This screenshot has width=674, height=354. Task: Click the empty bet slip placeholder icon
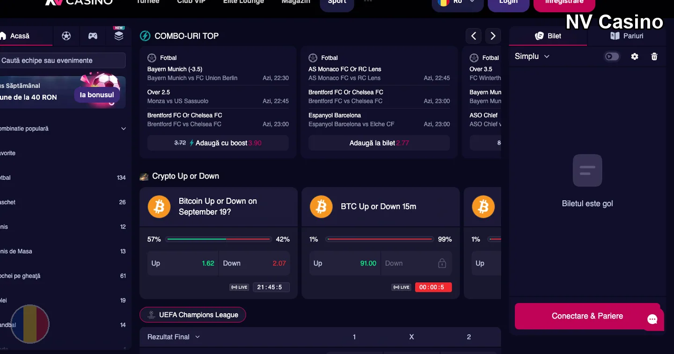coord(587,171)
